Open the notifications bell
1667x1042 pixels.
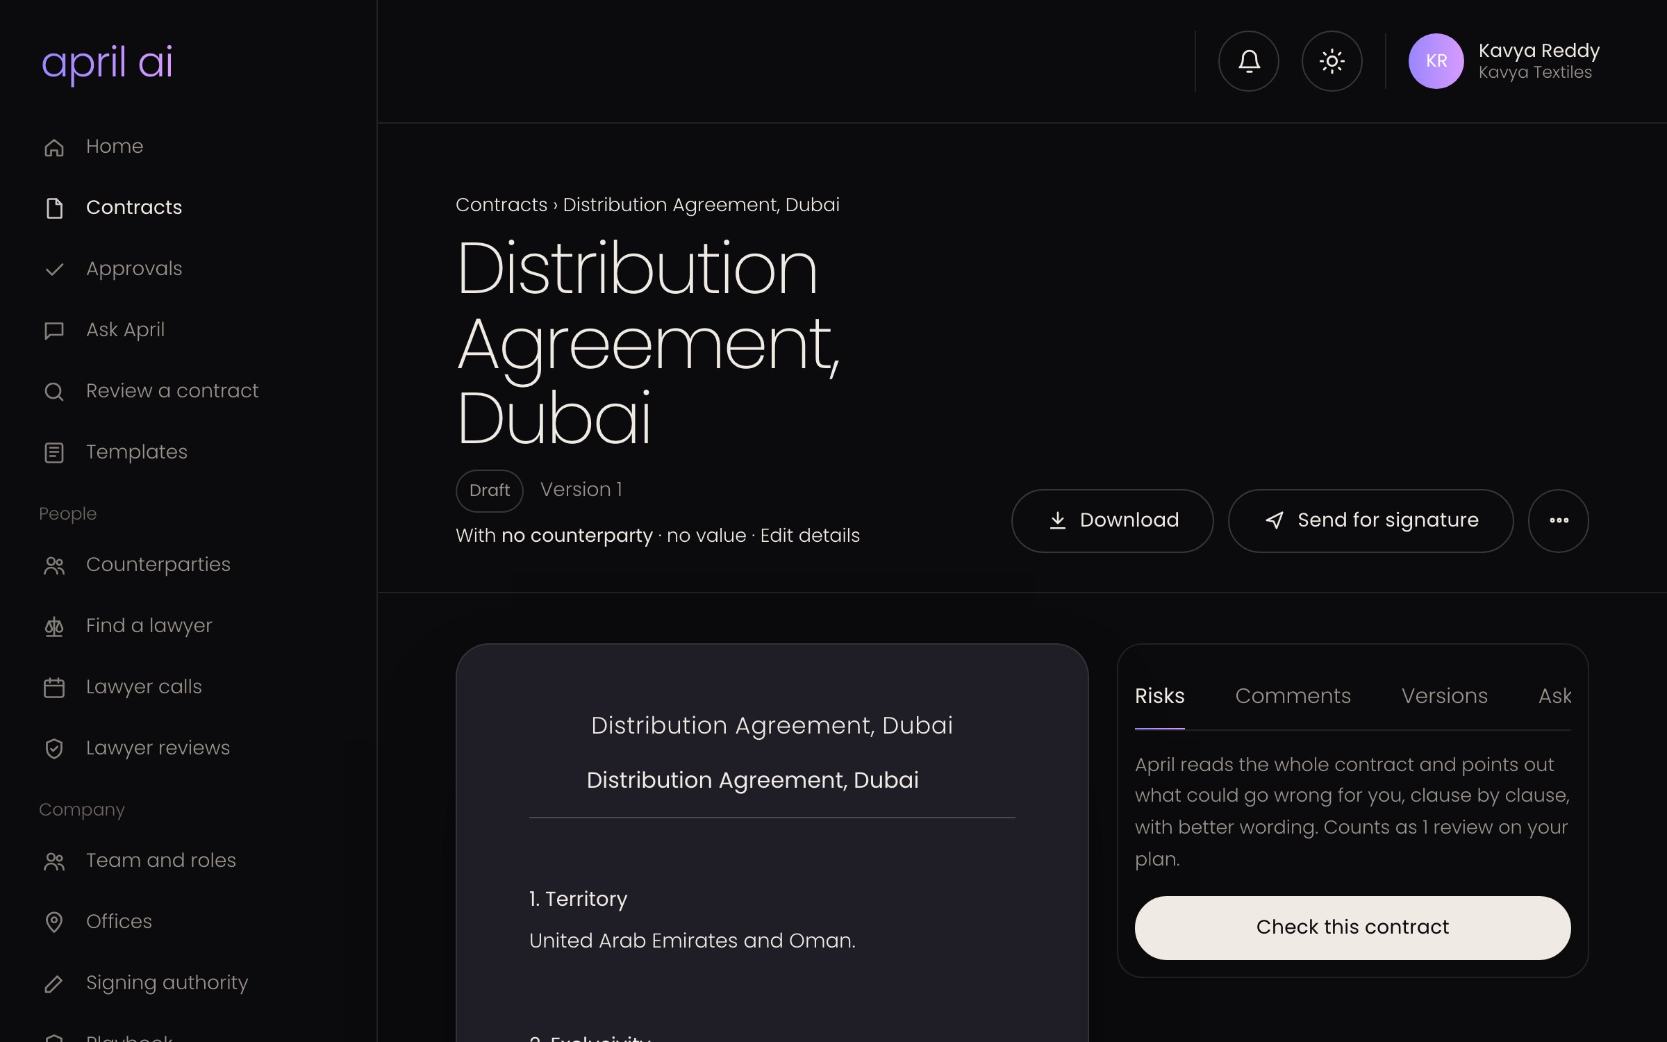[x=1248, y=61]
